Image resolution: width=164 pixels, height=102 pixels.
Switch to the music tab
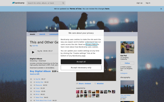click(x=33, y=34)
